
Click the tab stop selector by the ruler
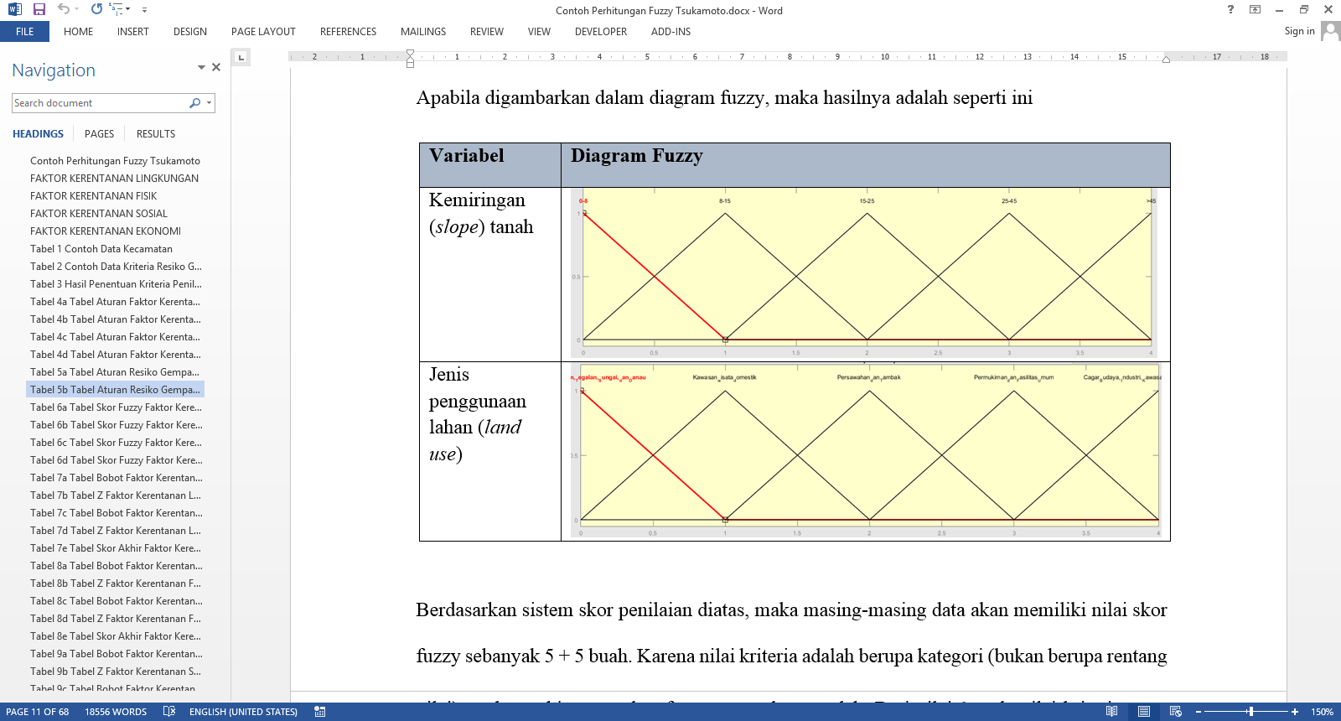241,57
